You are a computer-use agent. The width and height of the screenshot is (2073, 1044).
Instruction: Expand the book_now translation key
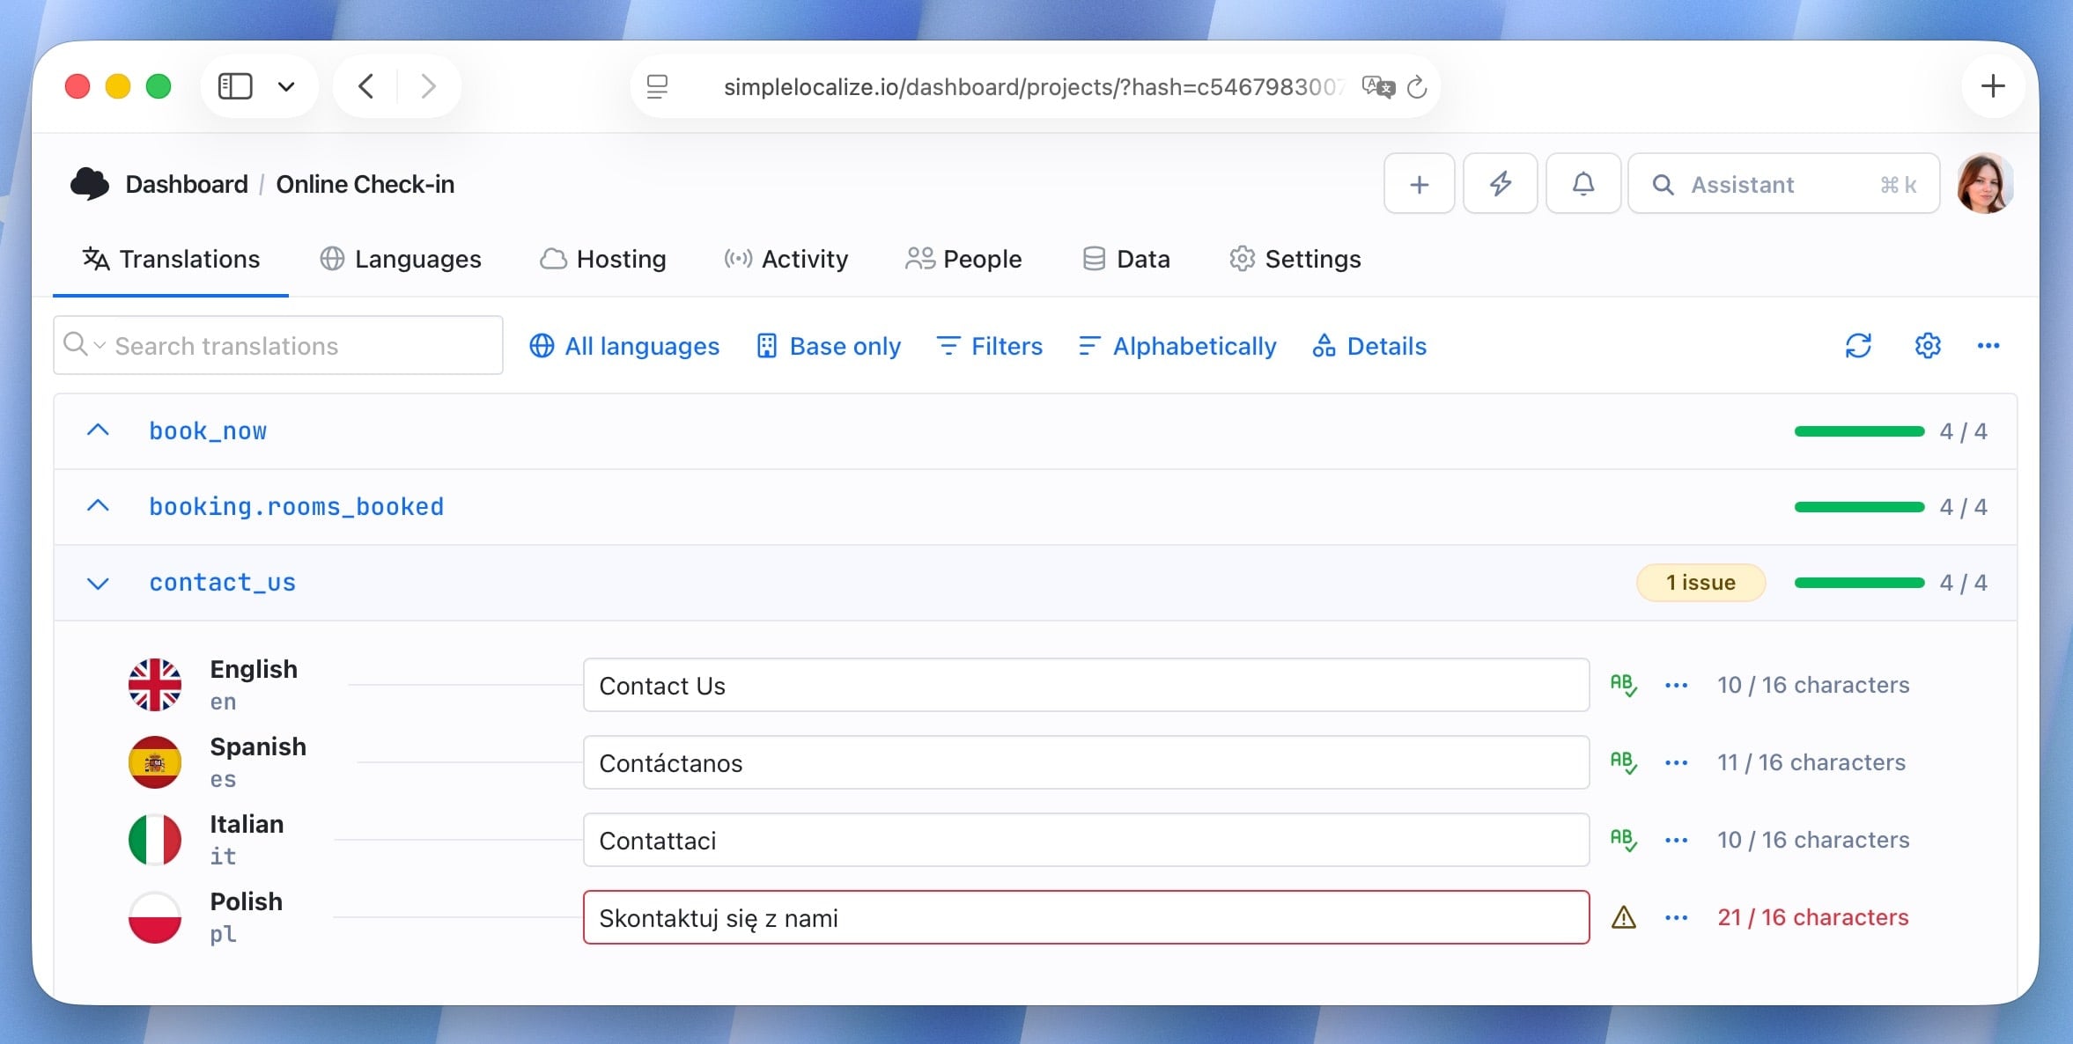[98, 430]
